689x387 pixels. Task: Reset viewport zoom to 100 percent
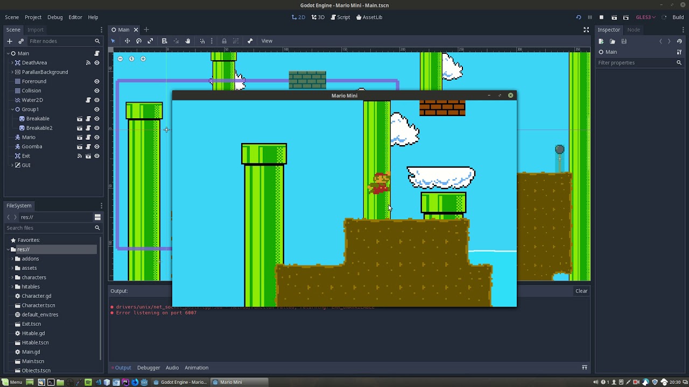click(131, 59)
